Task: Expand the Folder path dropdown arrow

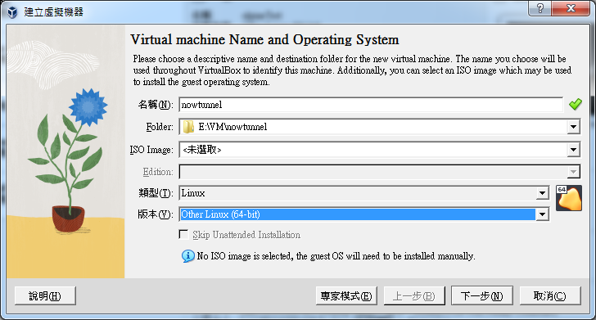Action: (x=573, y=127)
